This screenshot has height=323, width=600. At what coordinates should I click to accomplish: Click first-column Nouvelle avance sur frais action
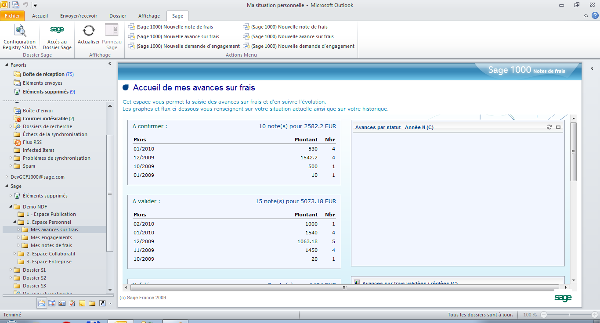pos(174,36)
